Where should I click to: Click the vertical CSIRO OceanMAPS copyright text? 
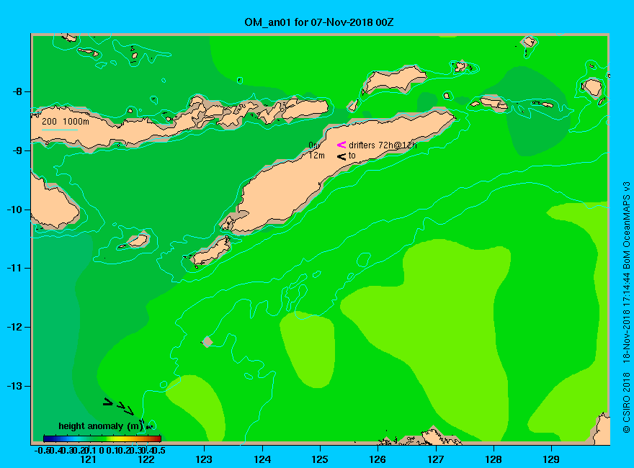click(x=626, y=307)
